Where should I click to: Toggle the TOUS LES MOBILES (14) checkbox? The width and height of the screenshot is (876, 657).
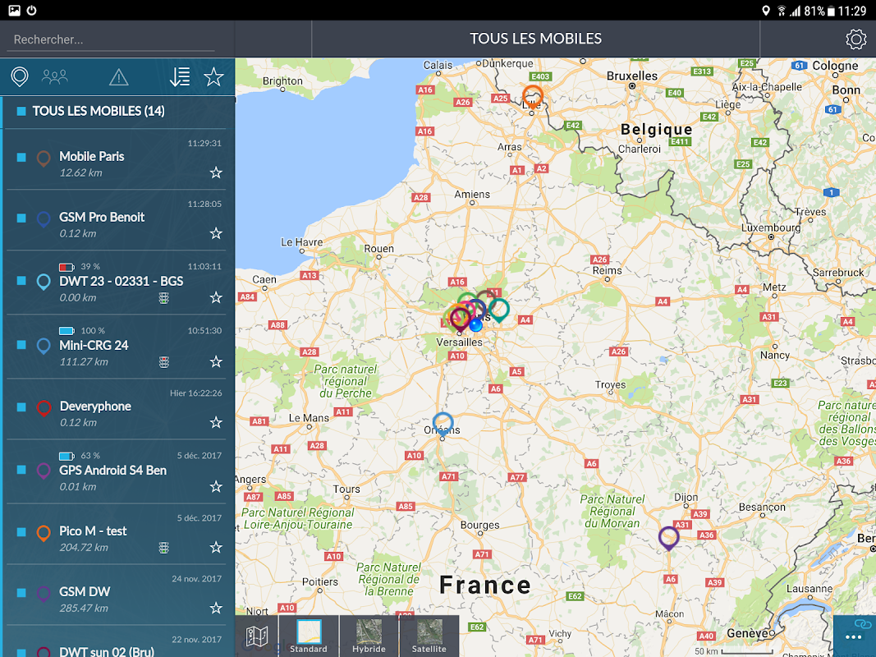[21, 111]
